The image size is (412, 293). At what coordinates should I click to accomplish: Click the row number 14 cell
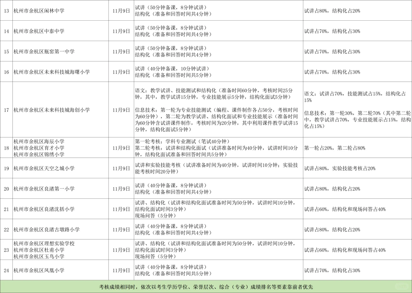coord(6,31)
